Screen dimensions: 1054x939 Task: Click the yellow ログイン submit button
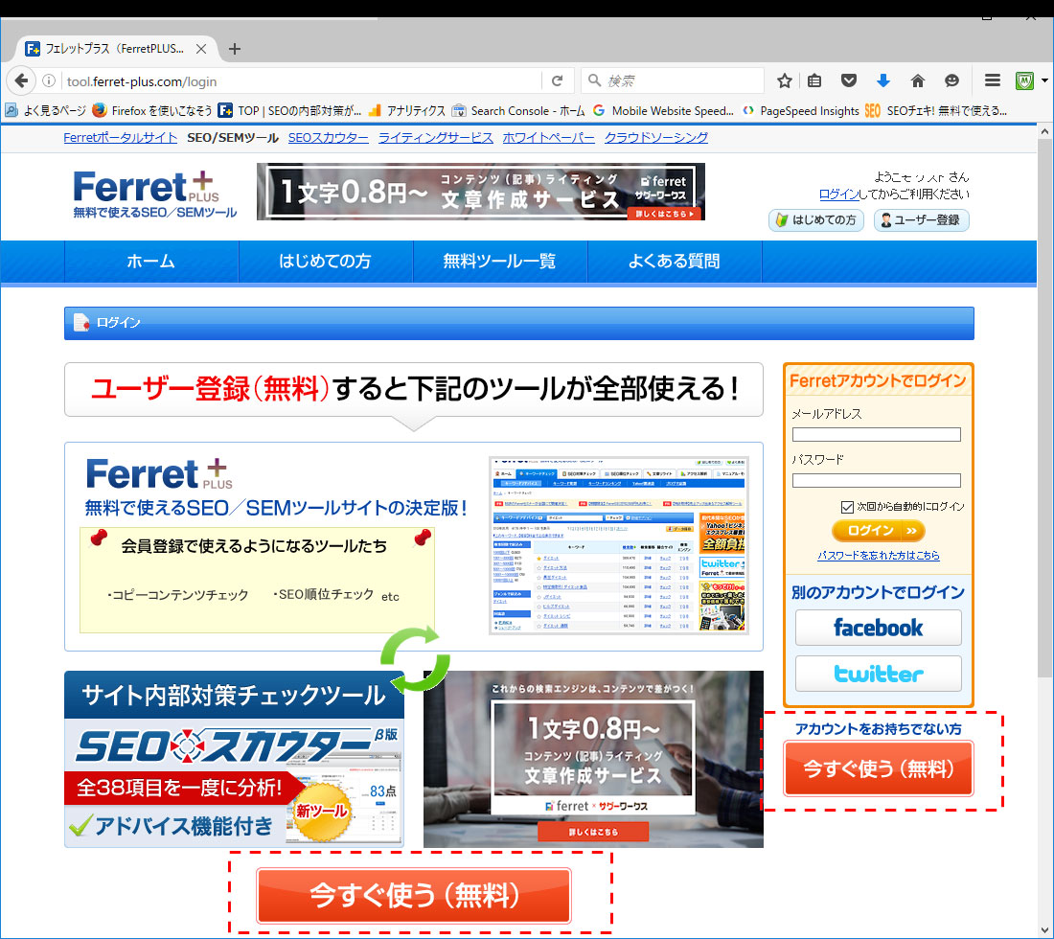click(878, 531)
